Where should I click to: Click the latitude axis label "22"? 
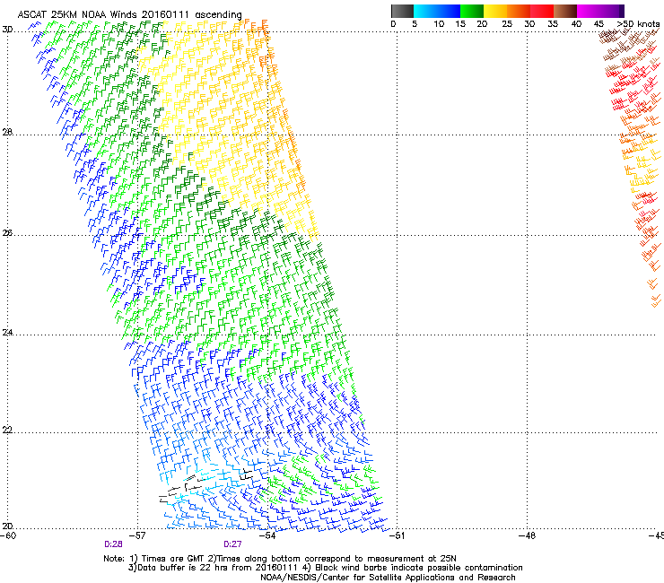pos(7,431)
